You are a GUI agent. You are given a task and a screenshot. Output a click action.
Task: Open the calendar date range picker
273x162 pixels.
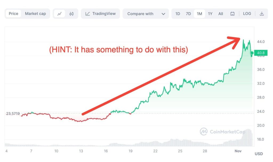pyautogui.click(x=232, y=14)
